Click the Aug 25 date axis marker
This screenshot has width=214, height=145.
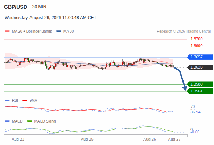pos(87,139)
